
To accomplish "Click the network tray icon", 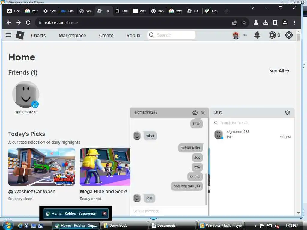I will pyautogui.click(x=270, y=226).
